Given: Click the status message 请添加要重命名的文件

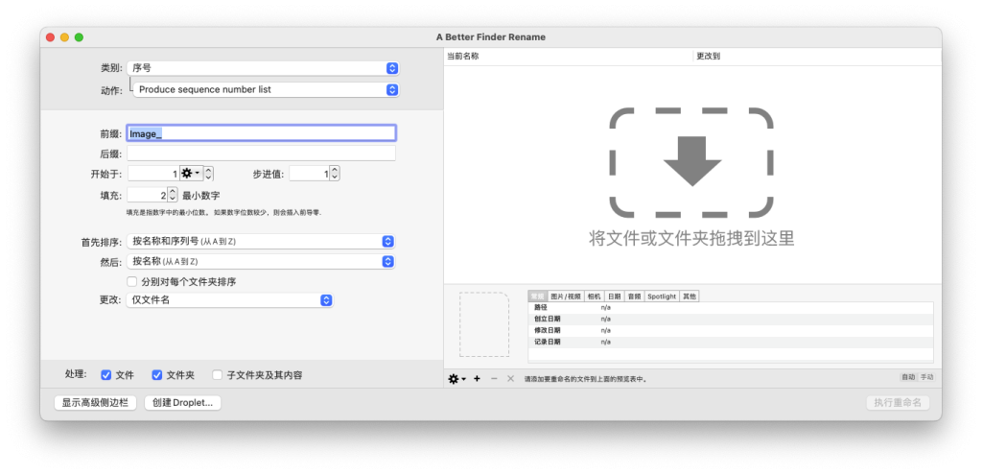Looking at the screenshot, I should [x=585, y=379].
